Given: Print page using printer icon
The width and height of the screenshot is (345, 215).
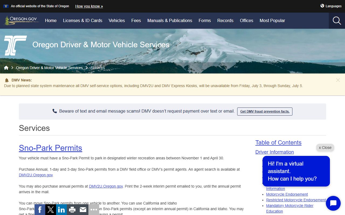Looking at the screenshot, I should point(72,210).
